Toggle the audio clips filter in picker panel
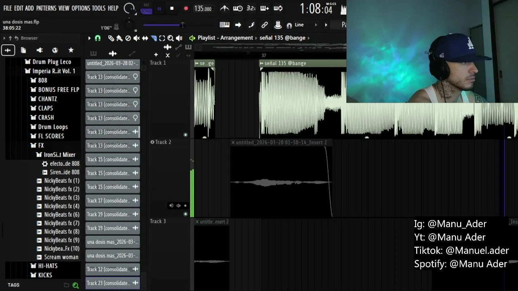Viewport: 518px width, 291px height. [113, 53]
